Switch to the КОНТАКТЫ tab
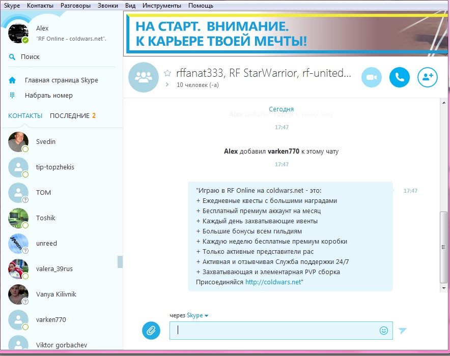Image resolution: width=450 pixels, height=356 pixels. 25,116
